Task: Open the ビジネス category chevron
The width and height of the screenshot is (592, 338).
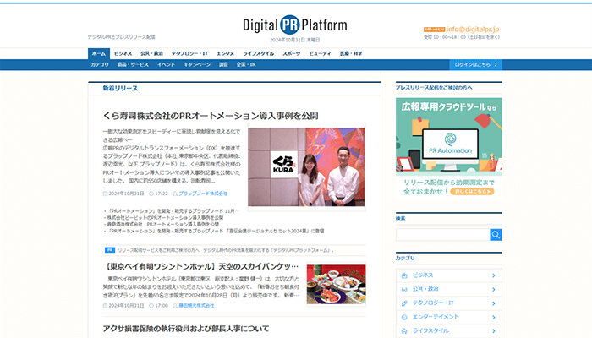Action: pos(493,275)
